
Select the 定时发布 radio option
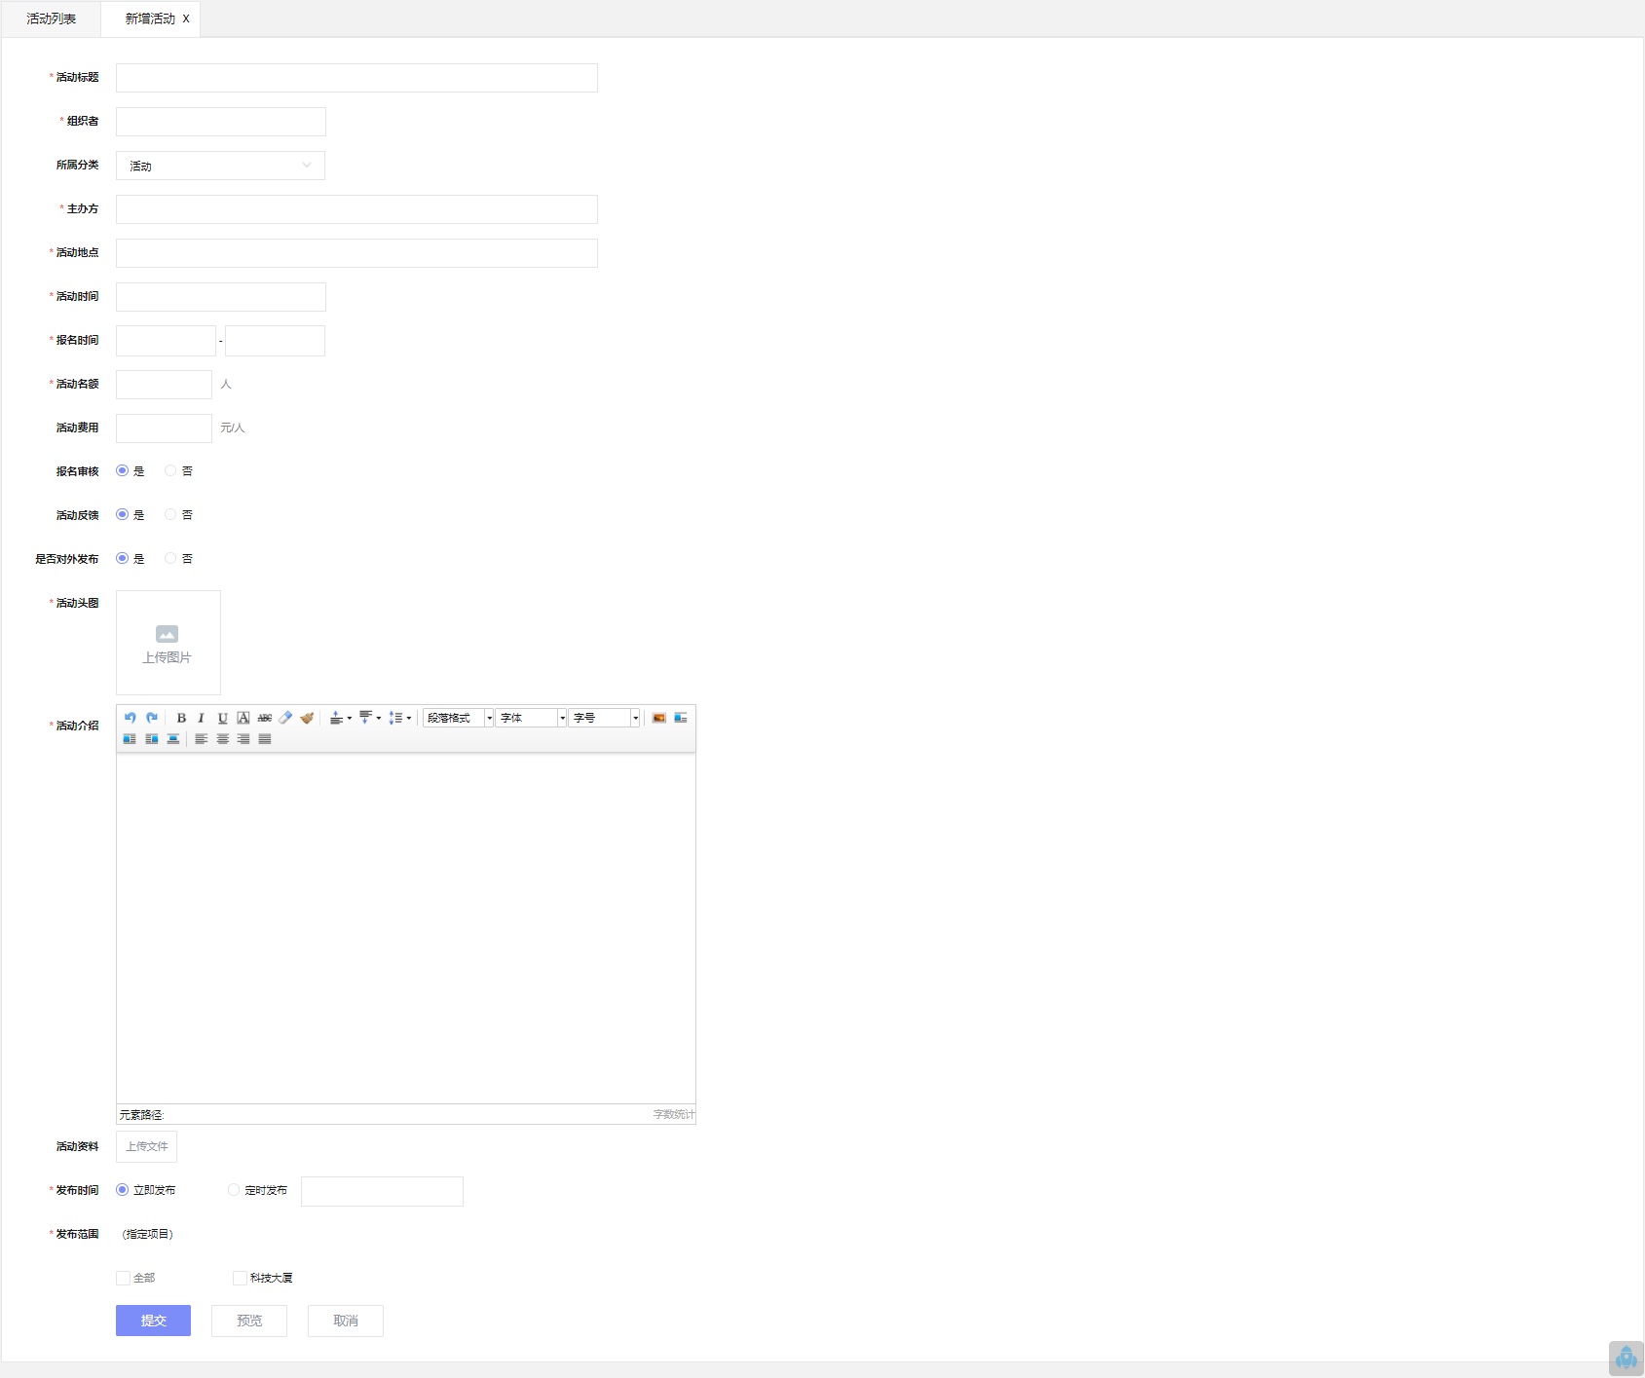pyautogui.click(x=234, y=1190)
